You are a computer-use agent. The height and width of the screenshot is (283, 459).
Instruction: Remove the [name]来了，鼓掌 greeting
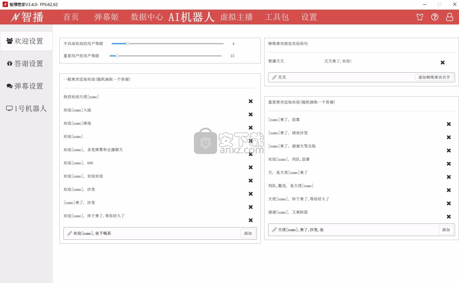449,124
